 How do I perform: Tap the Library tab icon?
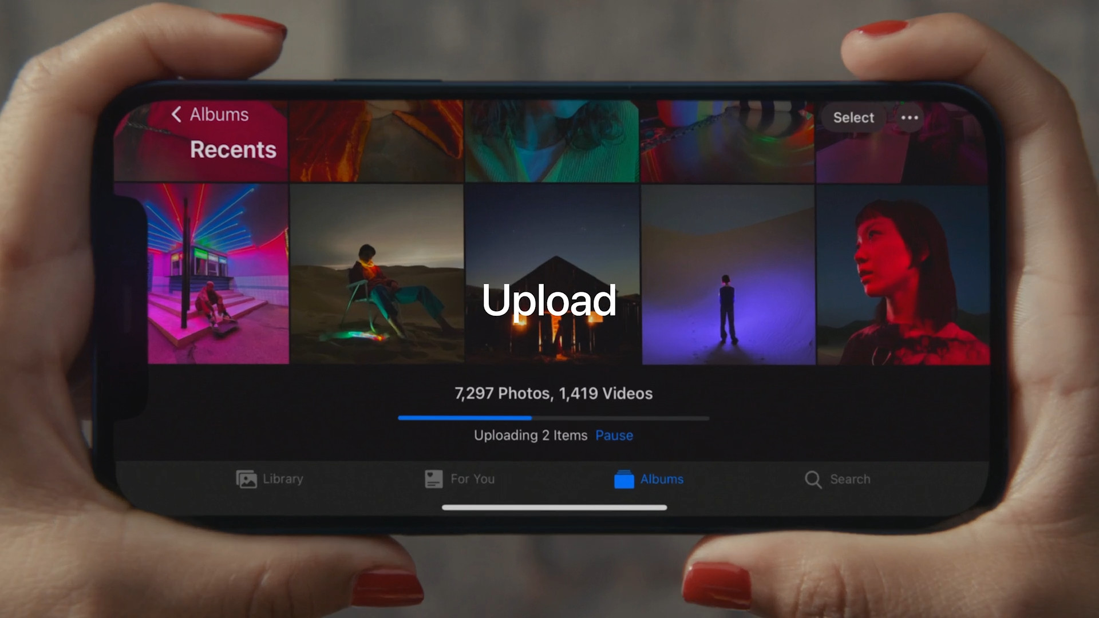(246, 479)
